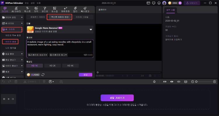Toggle the track lock icon on timeline track

coord(4,99)
